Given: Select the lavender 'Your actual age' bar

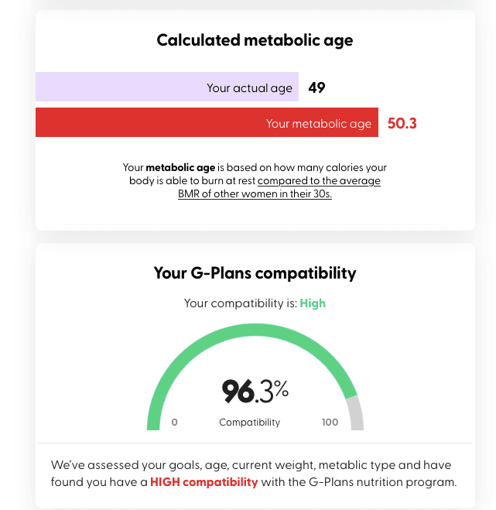Looking at the screenshot, I should [x=167, y=87].
